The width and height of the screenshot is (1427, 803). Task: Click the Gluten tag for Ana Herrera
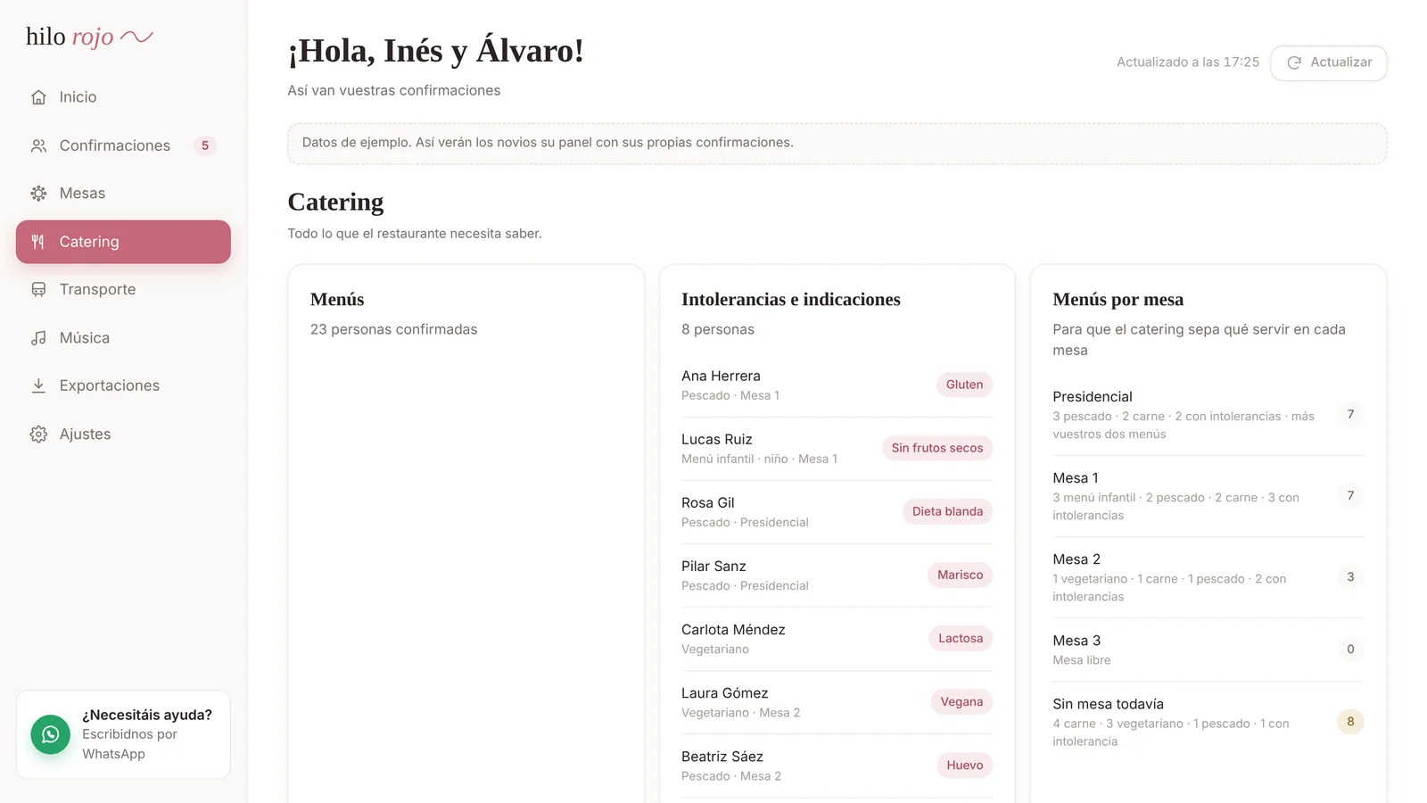pos(964,385)
